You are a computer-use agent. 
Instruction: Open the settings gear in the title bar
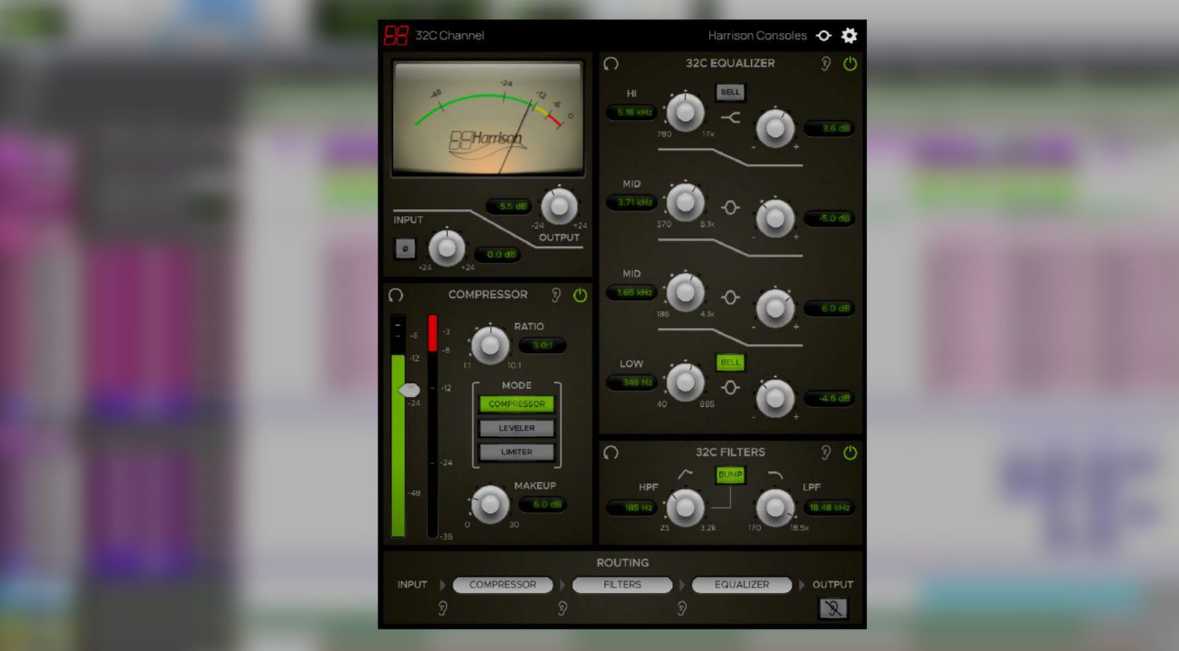click(x=849, y=35)
